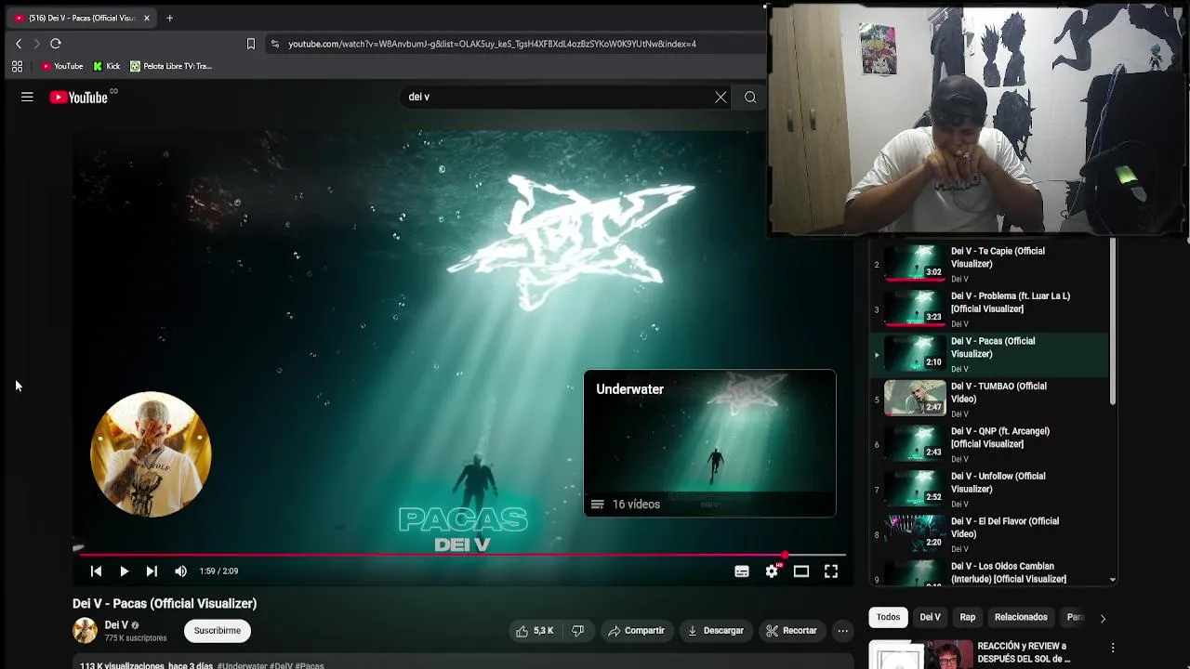The height and width of the screenshot is (669, 1190).
Task: Mute the video with the speaker icon
Action: coord(180,571)
